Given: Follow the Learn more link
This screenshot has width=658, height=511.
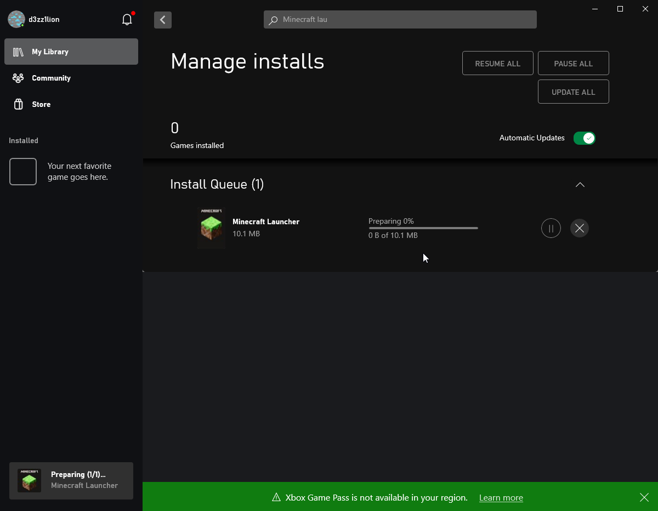Looking at the screenshot, I should tap(501, 498).
